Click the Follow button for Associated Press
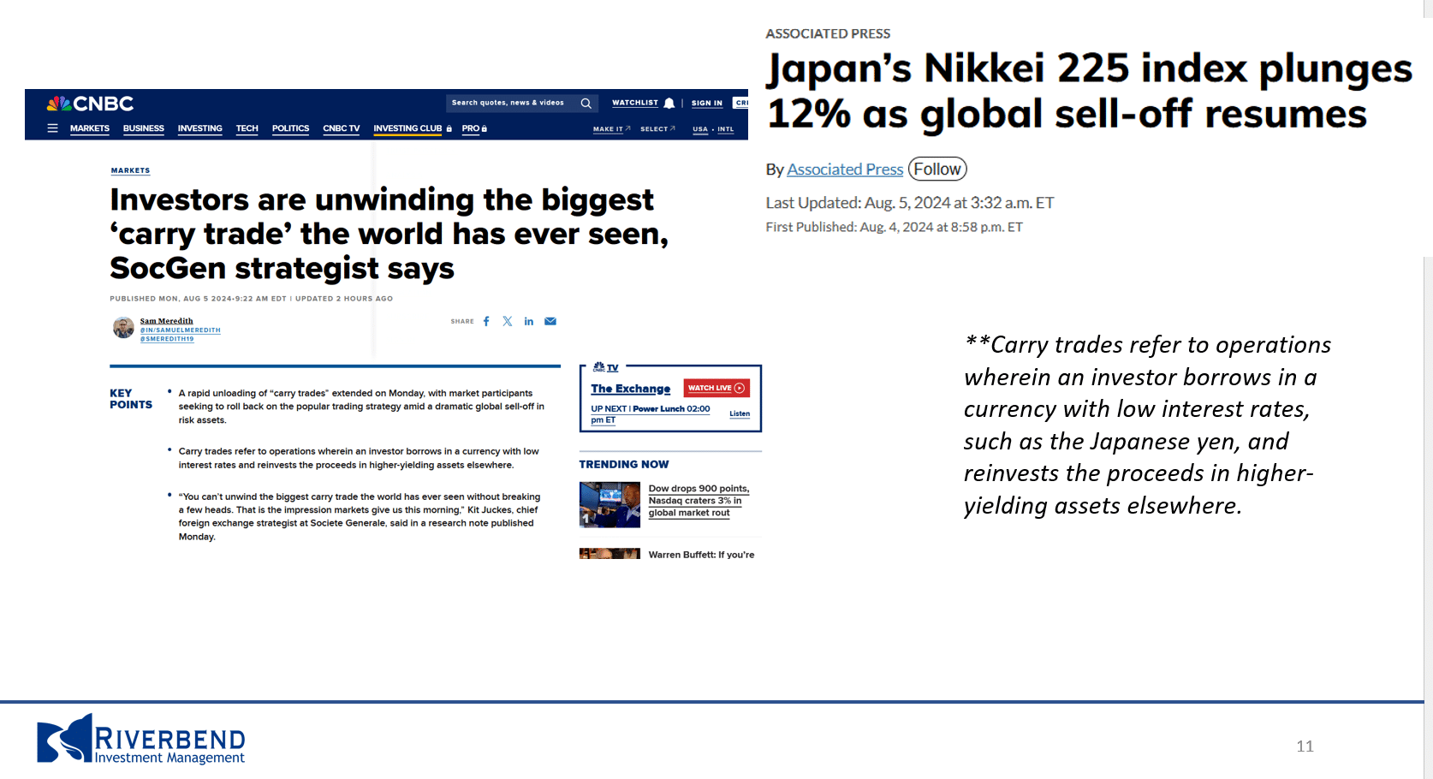 (x=937, y=169)
